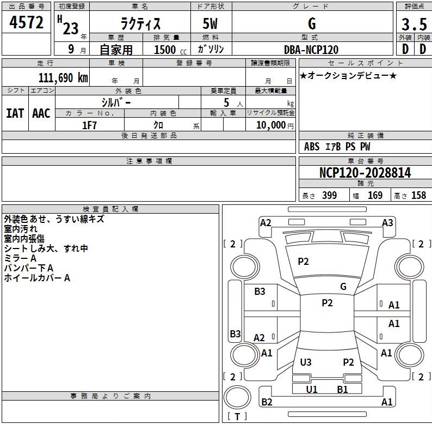Select lot number 4572

click(27, 22)
